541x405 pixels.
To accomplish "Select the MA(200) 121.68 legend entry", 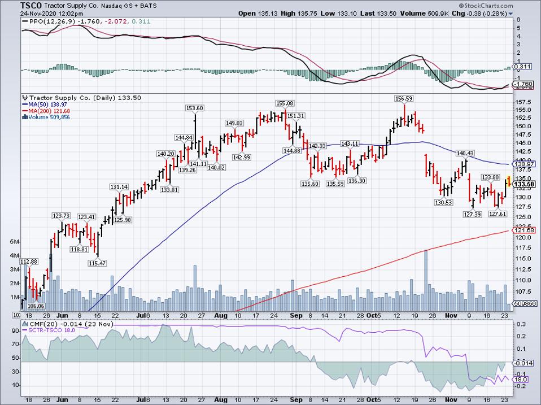I will coord(50,111).
